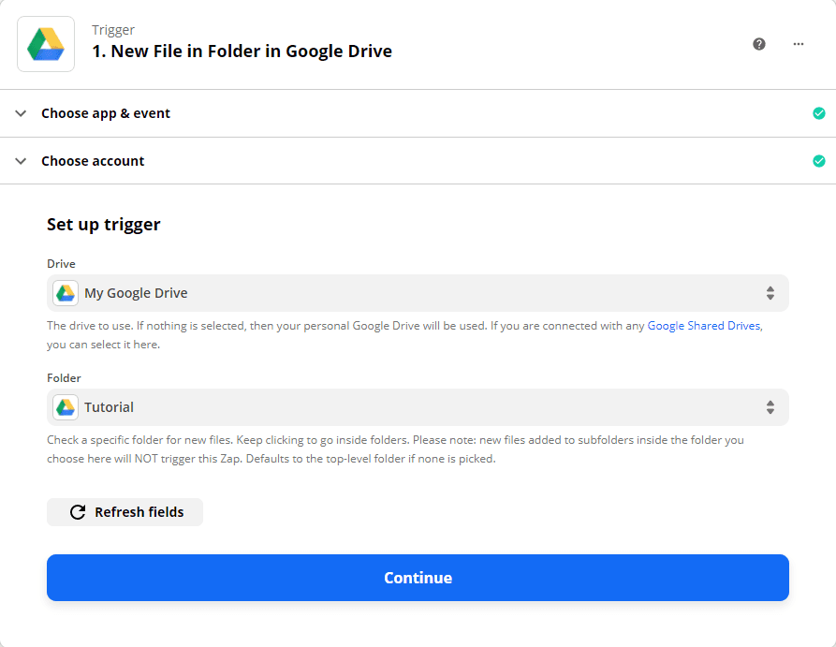836x647 pixels.
Task: Collapse the Choose app & event section
Action: [21, 112]
